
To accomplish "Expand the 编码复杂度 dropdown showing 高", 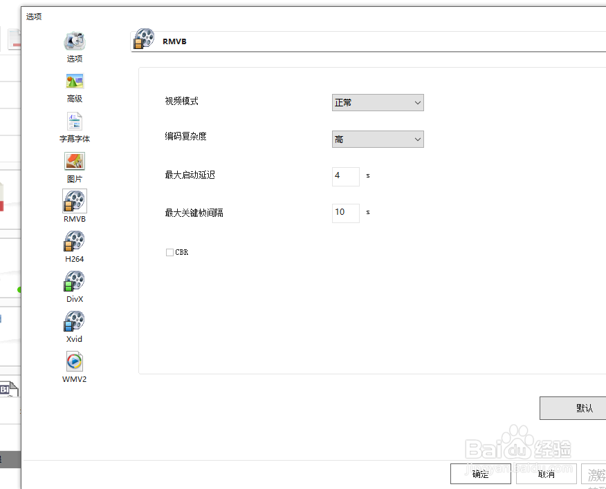I will [378, 140].
